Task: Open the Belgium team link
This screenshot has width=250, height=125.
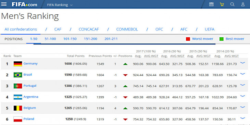Action: coord(30,108)
